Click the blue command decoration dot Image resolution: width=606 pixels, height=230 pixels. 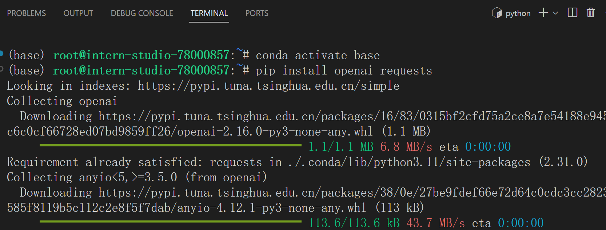pyautogui.click(x=1, y=54)
